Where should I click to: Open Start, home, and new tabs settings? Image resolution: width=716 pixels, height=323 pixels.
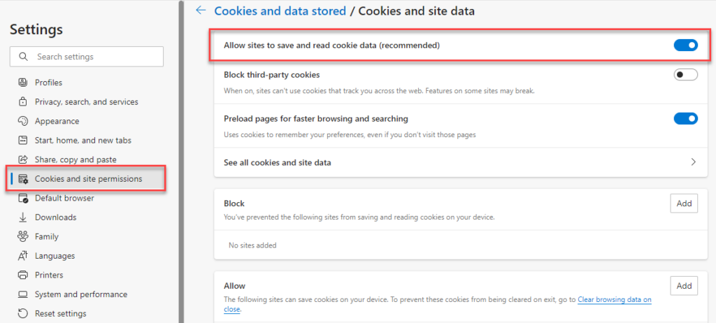83,141
